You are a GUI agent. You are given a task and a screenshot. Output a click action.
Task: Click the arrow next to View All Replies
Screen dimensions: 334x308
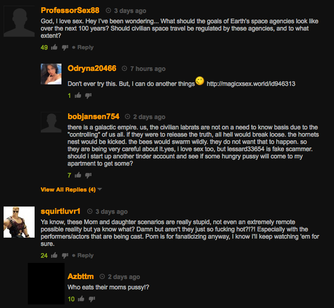100,189
